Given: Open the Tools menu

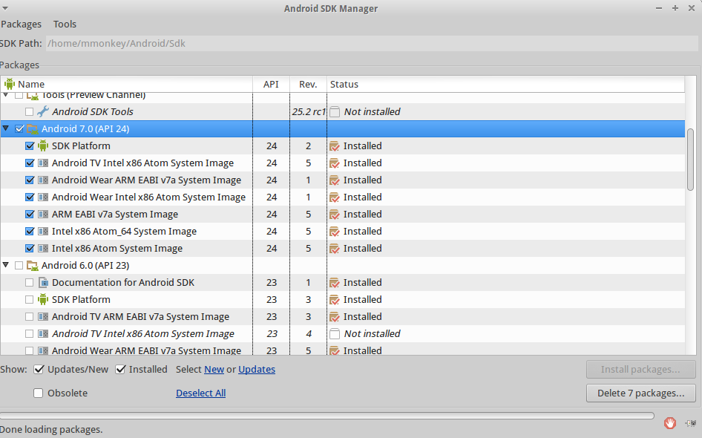Looking at the screenshot, I should pyautogui.click(x=65, y=24).
